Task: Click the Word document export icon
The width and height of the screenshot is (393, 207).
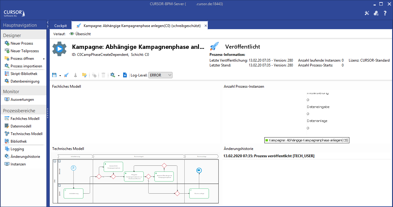Action: point(125,75)
